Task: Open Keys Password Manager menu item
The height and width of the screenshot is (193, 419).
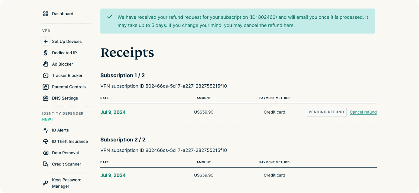Action: tap(67, 183)
